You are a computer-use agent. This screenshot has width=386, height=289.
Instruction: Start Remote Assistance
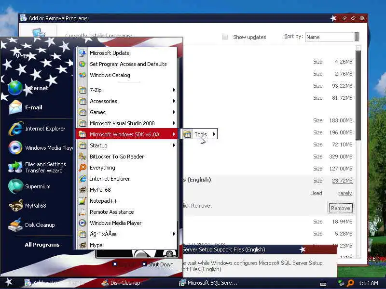click(126, 212)
